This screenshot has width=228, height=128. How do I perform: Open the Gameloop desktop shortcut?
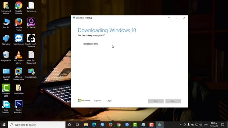coord(31,7)
